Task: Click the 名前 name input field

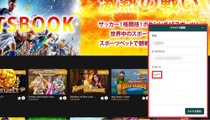Action: [x=178, y=43]
